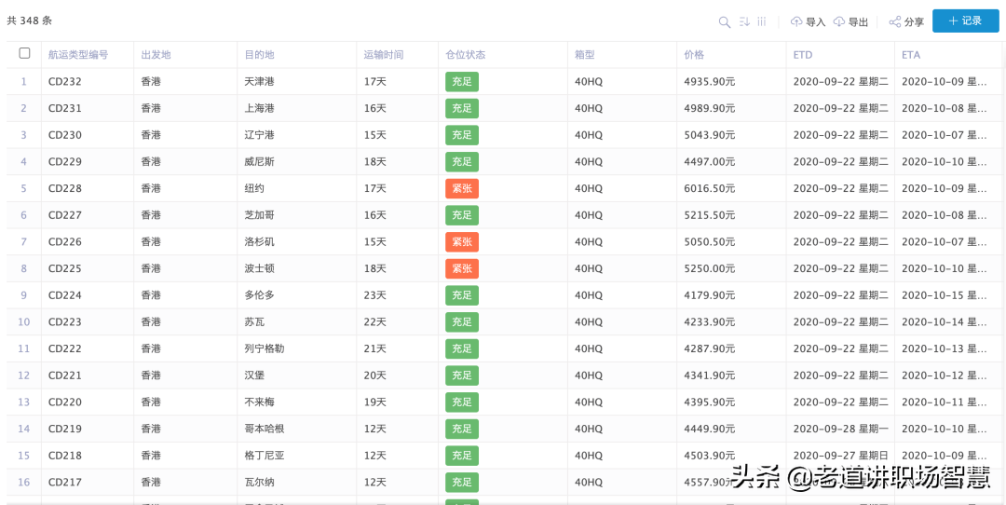Click destination 芝加哥 cell
The width and height of the screenshot is (1006, 505).
click(297, 215)
